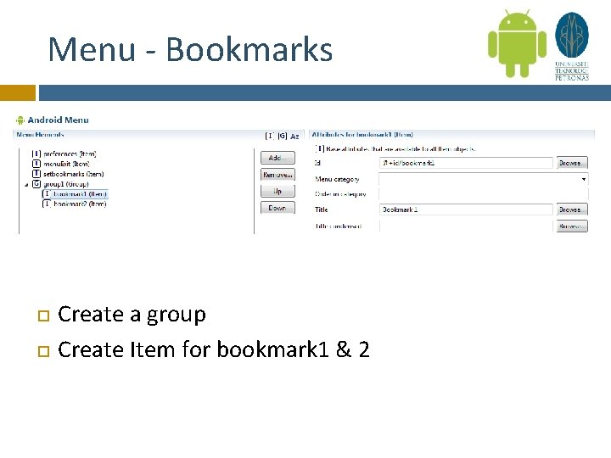
Task: Move the item with the Up button
Action: (277, 191)
